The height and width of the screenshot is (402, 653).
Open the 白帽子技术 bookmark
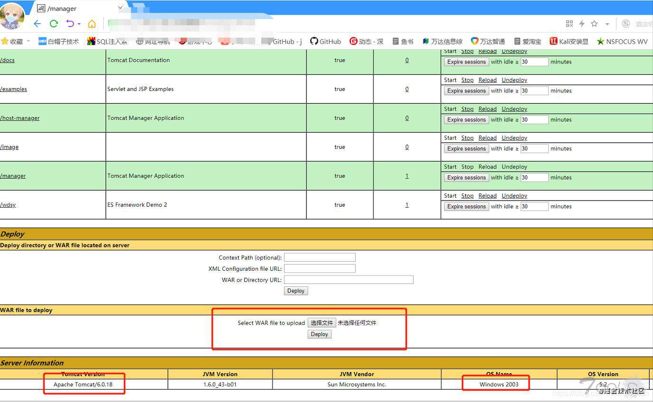[59, 41]
